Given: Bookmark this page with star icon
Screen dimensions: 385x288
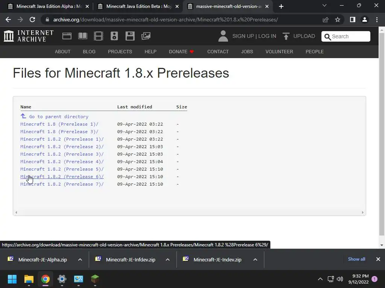Looking at the screenshot, I should (x=338, y=19).
